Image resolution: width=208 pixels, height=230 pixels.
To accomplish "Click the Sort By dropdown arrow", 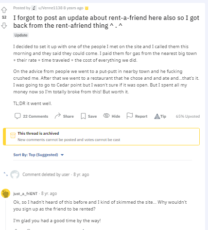I will [x=62, y=155].
